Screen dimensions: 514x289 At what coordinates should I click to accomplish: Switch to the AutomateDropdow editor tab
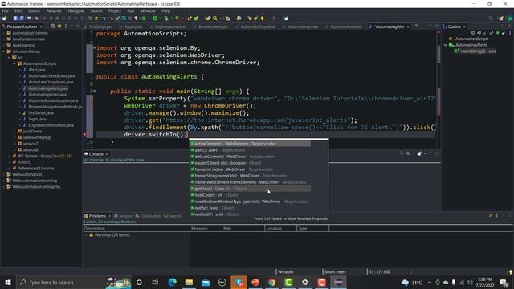[258, 26]
